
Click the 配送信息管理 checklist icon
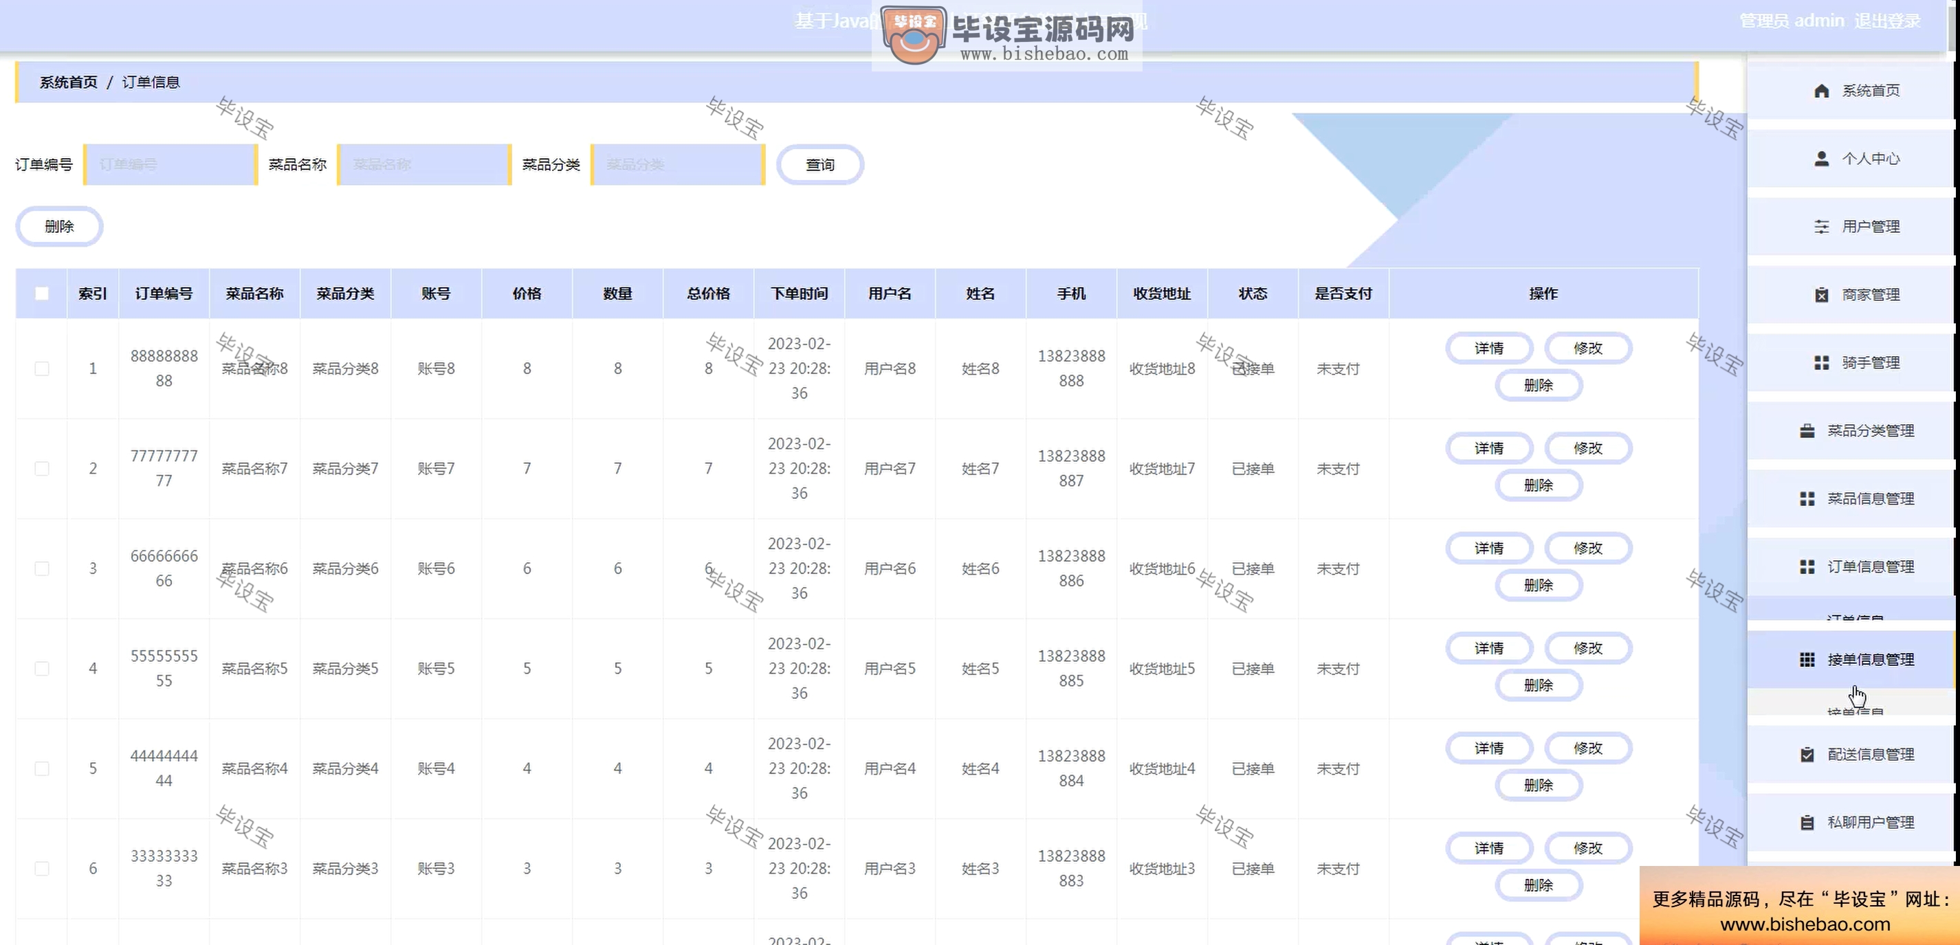pyautogui.click(x=1807, y=754)
